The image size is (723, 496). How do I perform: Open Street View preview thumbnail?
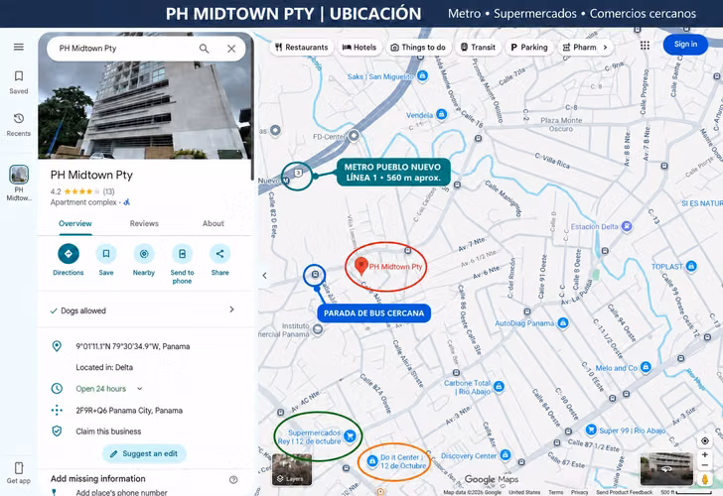point(666,468)
